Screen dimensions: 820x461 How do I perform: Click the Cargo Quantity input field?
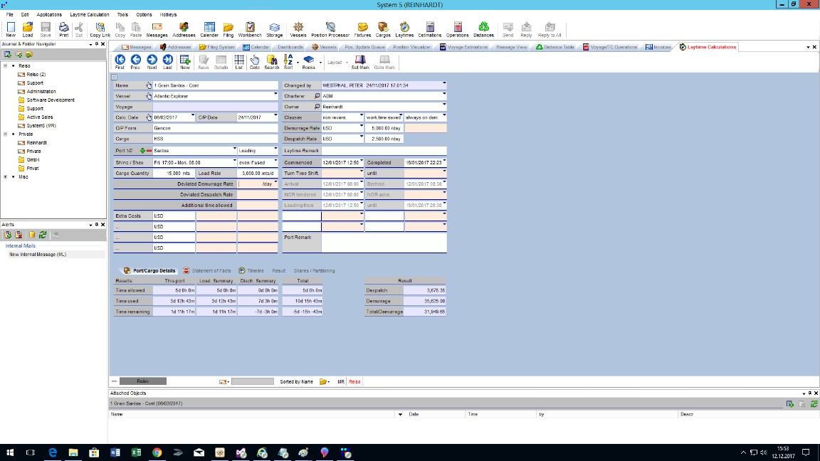pos(174,173)
